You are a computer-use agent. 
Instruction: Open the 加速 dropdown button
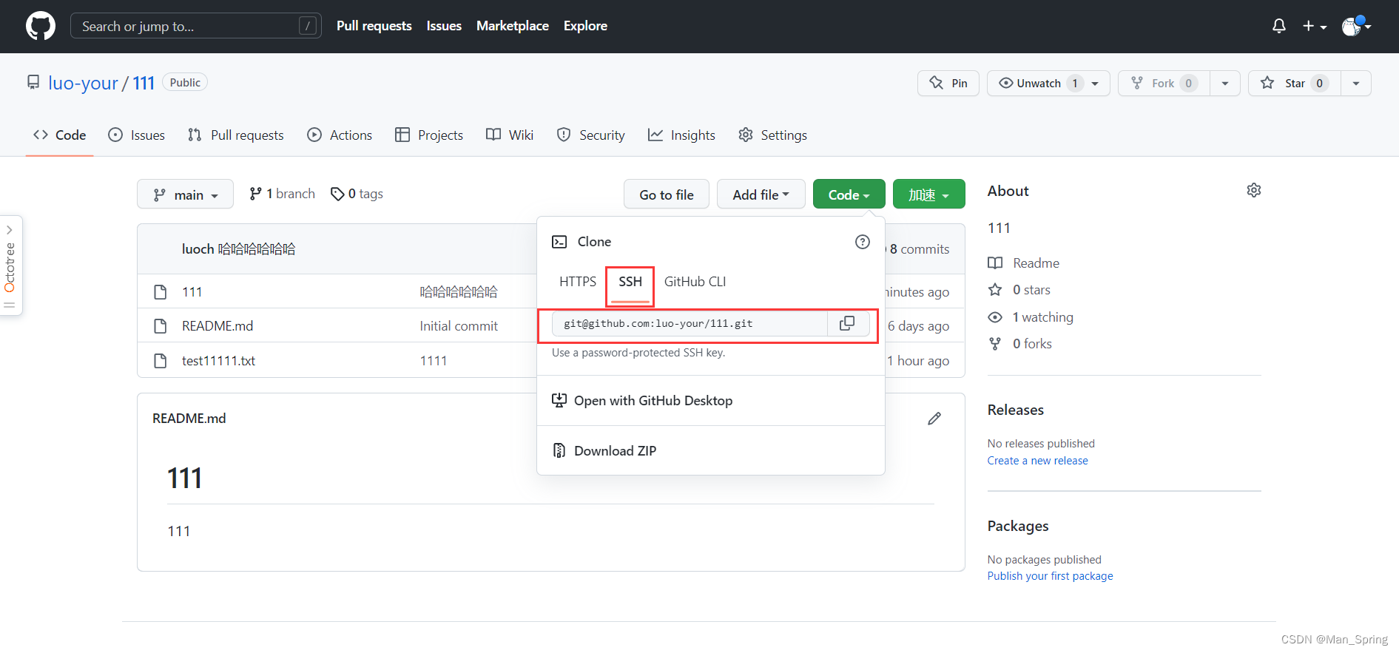point(928,194)
